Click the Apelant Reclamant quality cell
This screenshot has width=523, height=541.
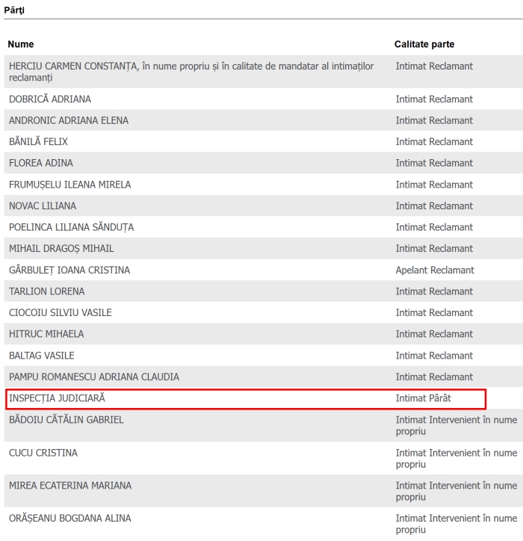pyautogui.click(x=435, y=270)
